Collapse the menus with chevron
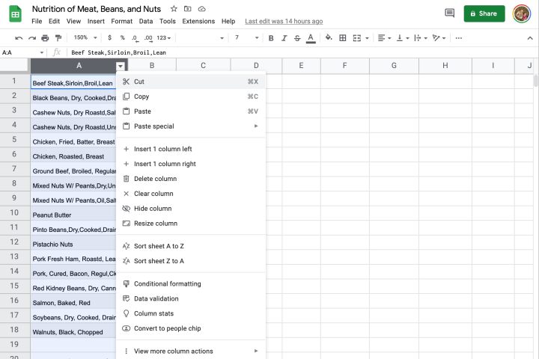The width and height of the screenshot is (539, 359). point(530,38)
